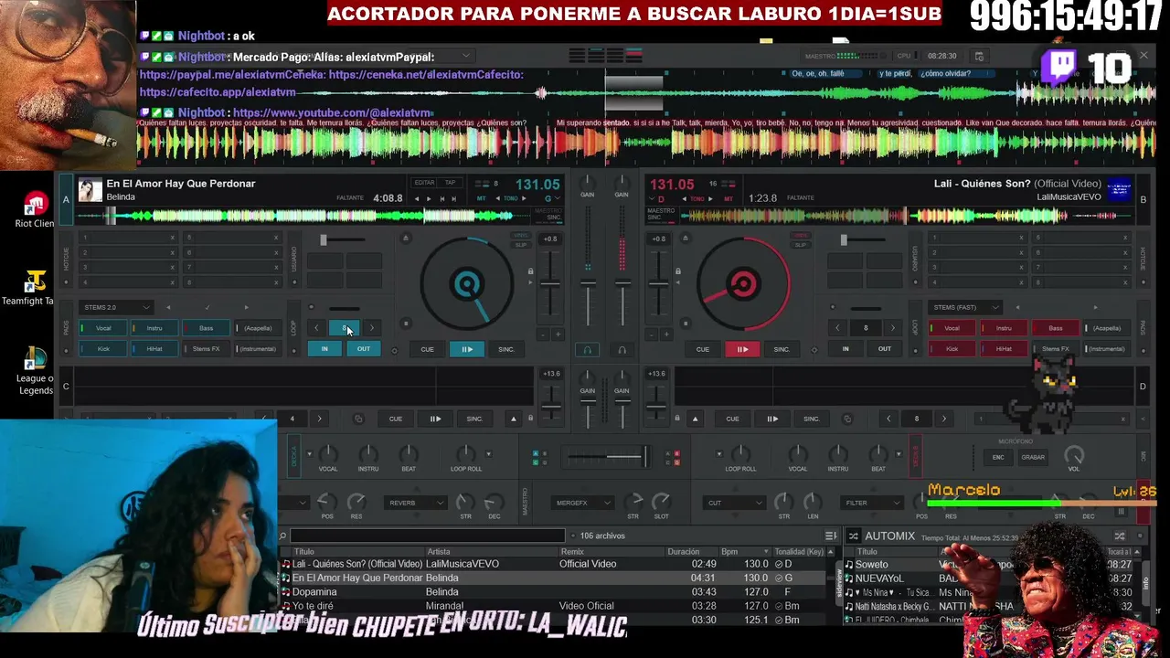This screenshot has height=658, width=1170.
Task: Toggle master tempo MT on deck A
Action: tap(482, 198)
